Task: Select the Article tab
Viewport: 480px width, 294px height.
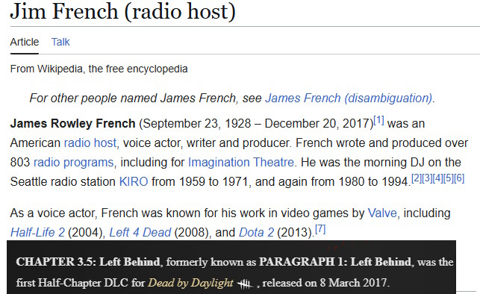Action: (x=25, y=42)
